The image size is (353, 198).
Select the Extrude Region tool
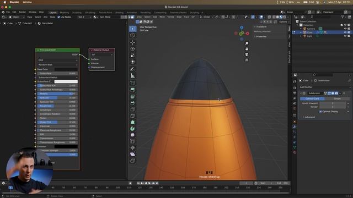click(x=132, y=90)
